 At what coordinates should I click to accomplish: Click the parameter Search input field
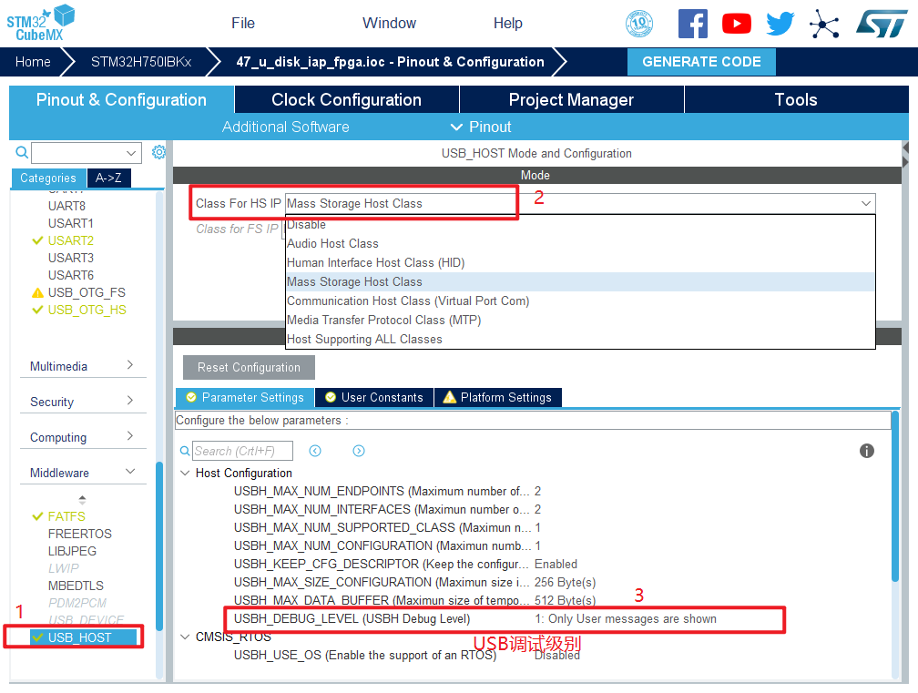tap(242, 451)
